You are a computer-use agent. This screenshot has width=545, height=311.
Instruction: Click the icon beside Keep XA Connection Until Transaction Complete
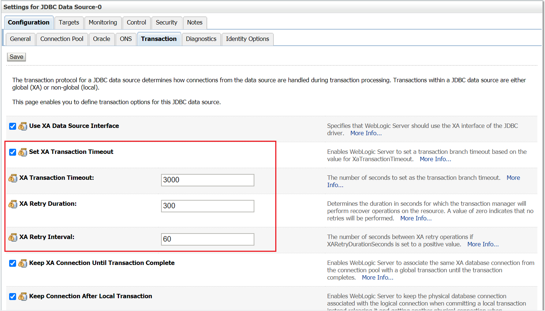click(23, 263)
